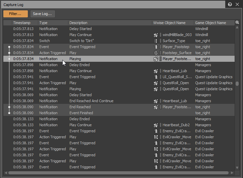Open the Filter dialog

15,14
